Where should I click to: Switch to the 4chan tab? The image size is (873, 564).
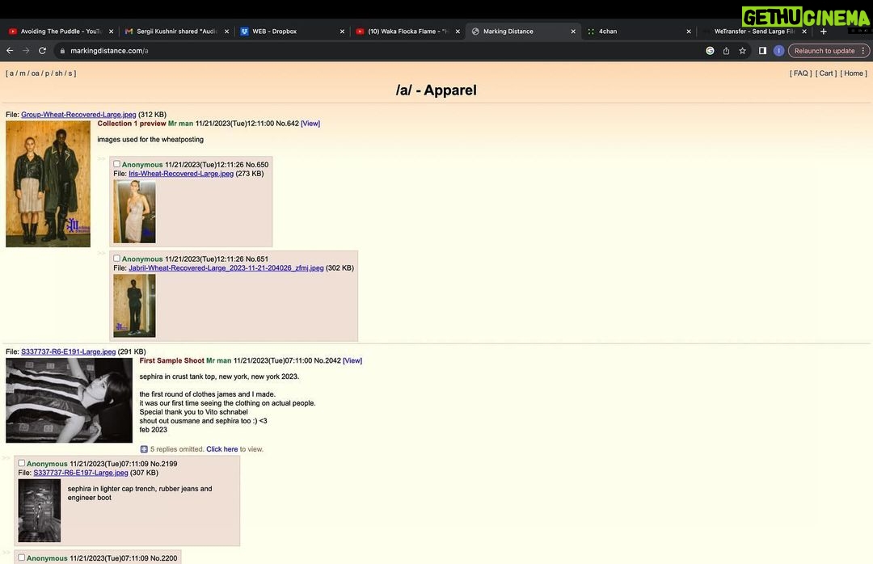click(x=638, y=32)
